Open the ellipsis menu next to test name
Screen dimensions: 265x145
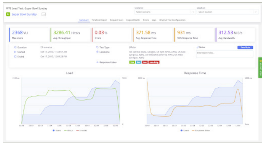[x=44, y=14]
